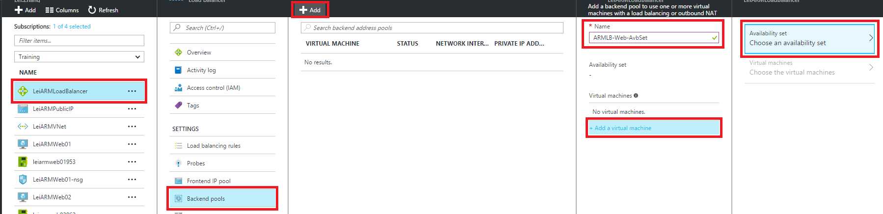Click the purple Tags icon

click(x=179, y=106)
